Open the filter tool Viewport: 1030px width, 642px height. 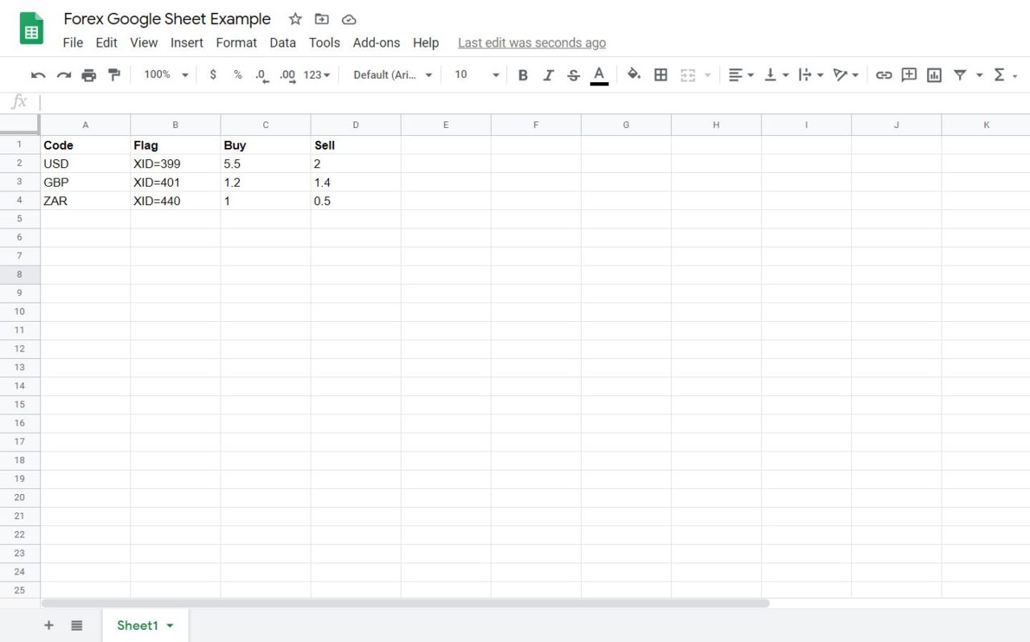[960, 74]
